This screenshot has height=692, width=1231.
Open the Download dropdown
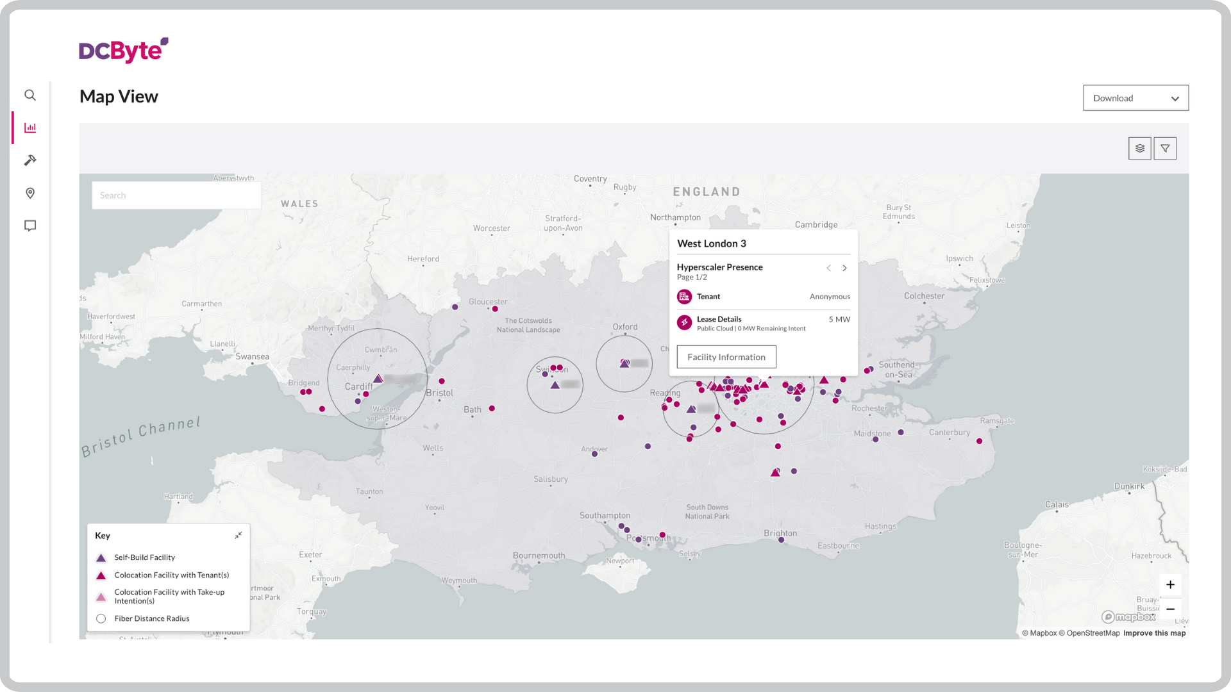1135,97
